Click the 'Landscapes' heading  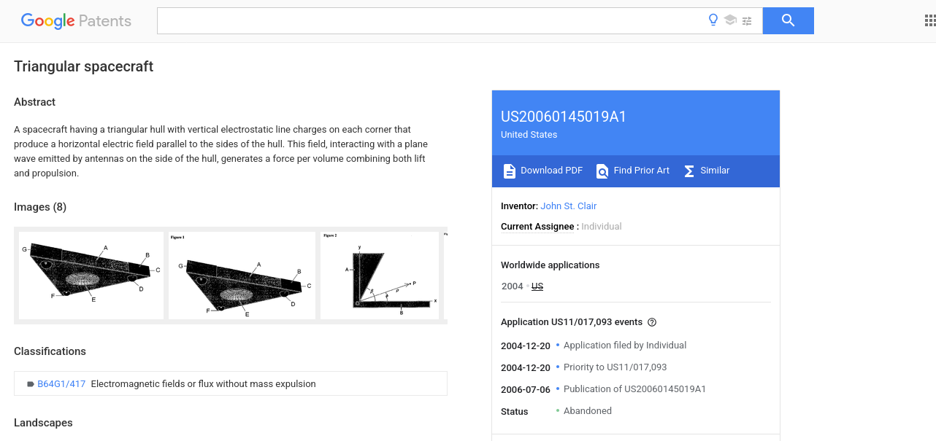pos(43,423)
